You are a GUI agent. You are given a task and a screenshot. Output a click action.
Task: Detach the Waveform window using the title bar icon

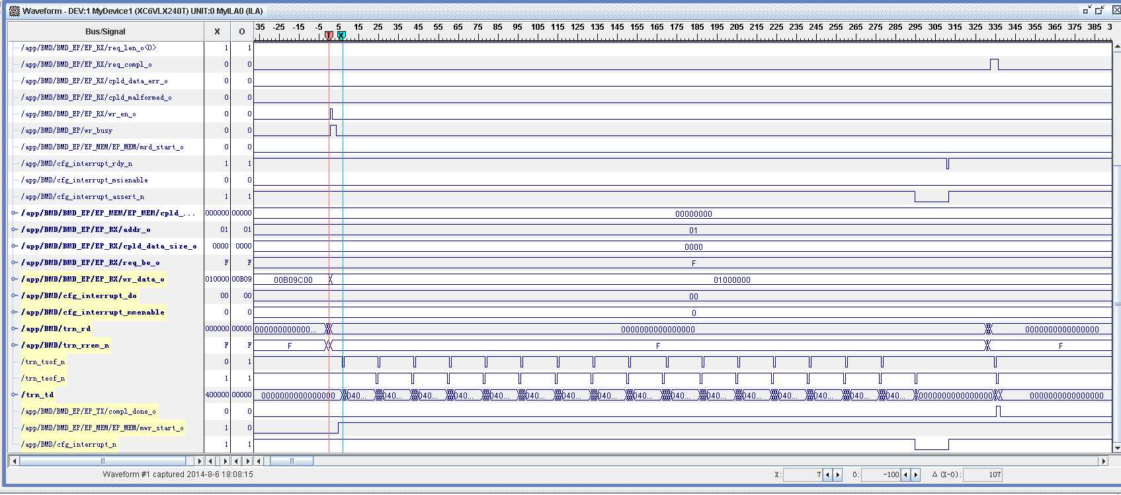click(x=1087, y=10)
